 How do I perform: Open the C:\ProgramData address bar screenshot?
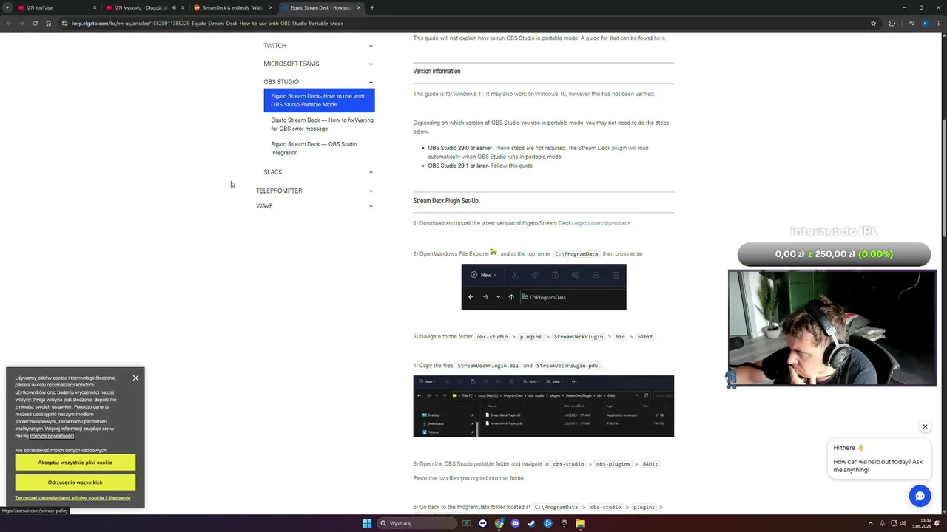(544, 287)
